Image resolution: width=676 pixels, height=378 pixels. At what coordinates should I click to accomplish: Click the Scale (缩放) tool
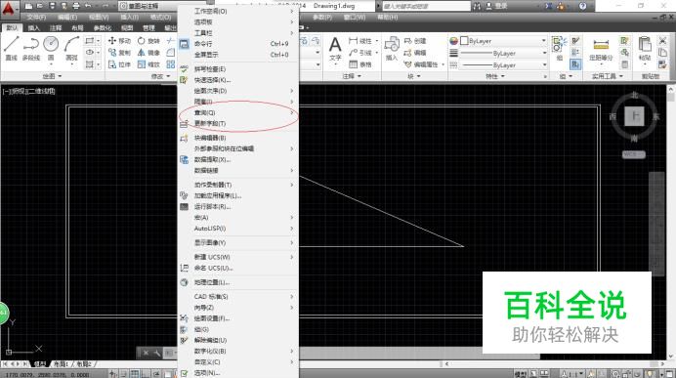[x=148, y=64]
